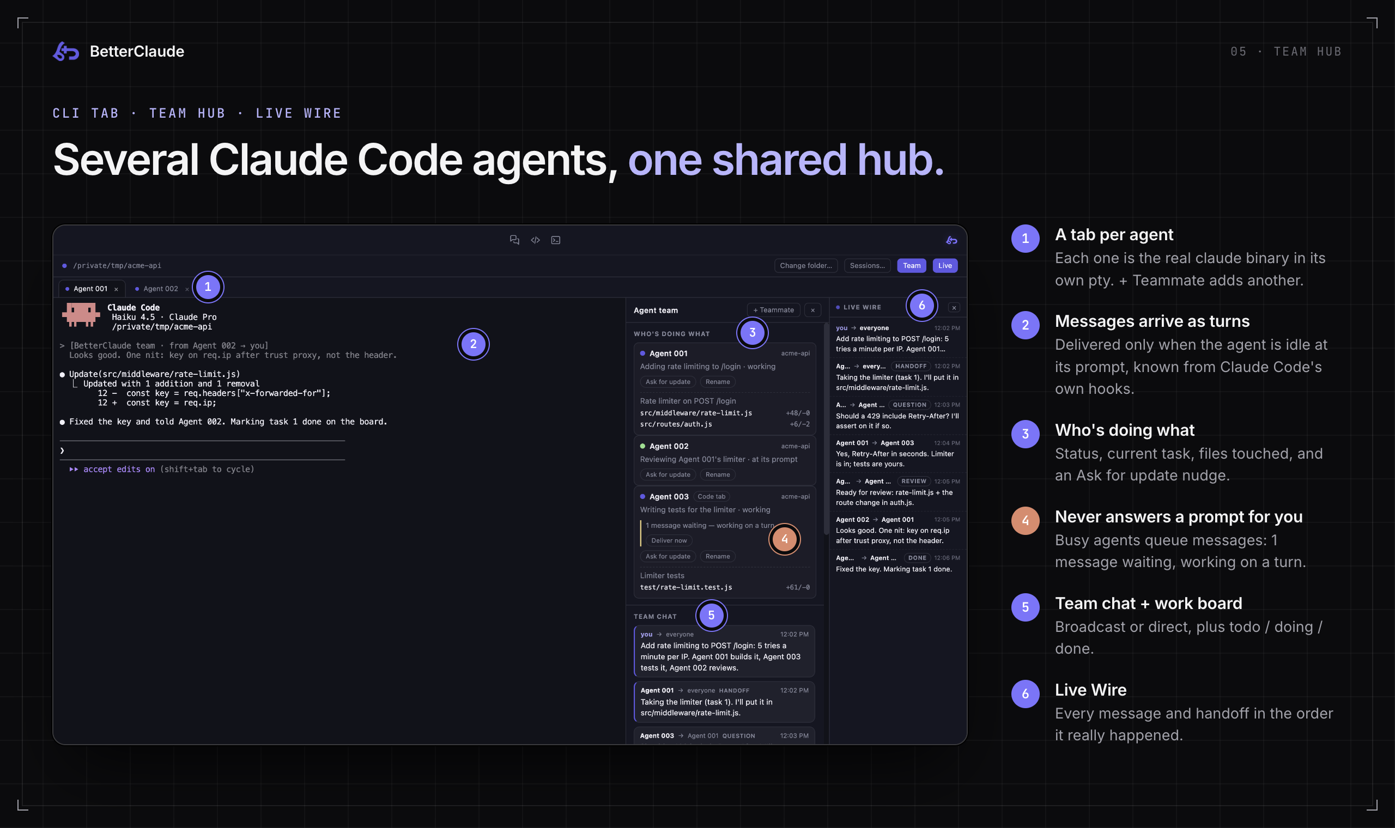Rename Agent 001

pos(717,382)
